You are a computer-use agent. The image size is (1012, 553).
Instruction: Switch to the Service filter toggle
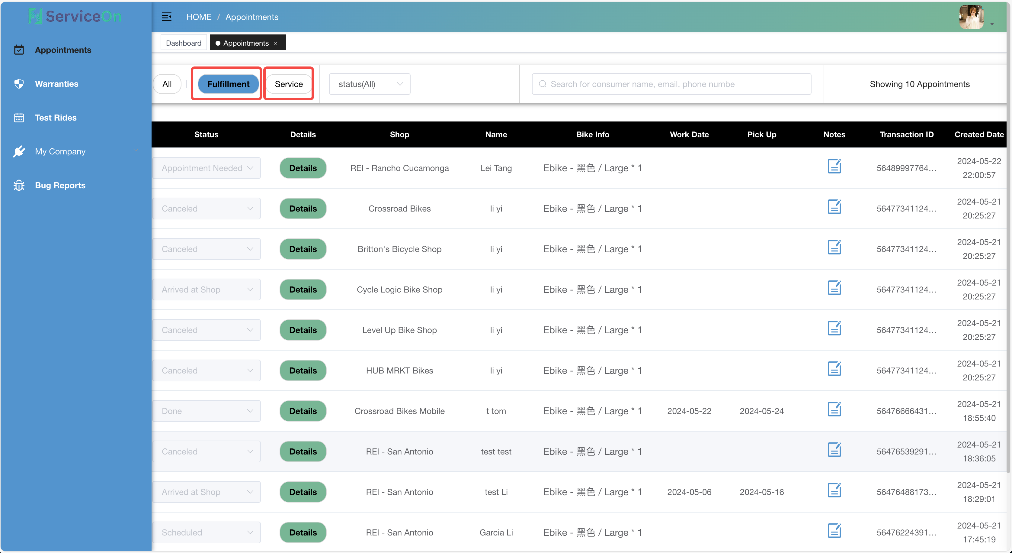click(x=289, y=84)
